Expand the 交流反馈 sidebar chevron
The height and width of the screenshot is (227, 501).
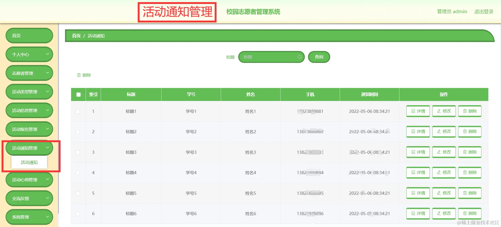coord(48,198)
